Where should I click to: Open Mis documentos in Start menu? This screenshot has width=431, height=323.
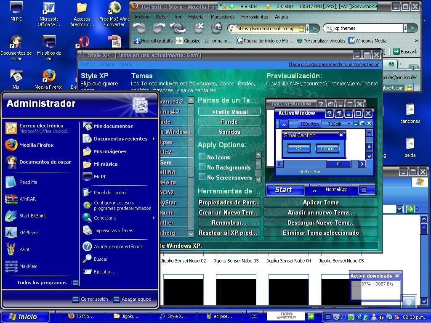click(108, 126)
